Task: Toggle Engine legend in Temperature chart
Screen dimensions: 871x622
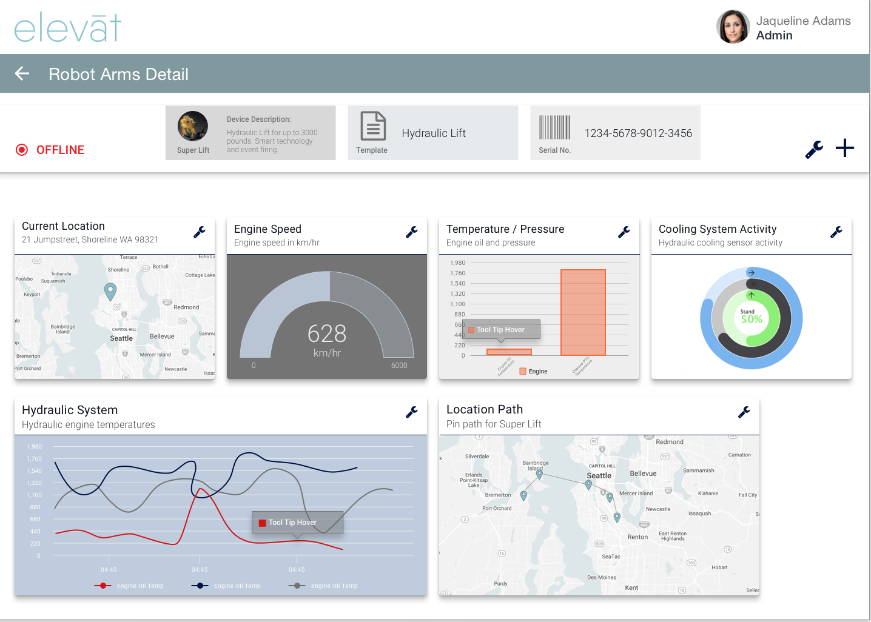Action: pos(533,371)
